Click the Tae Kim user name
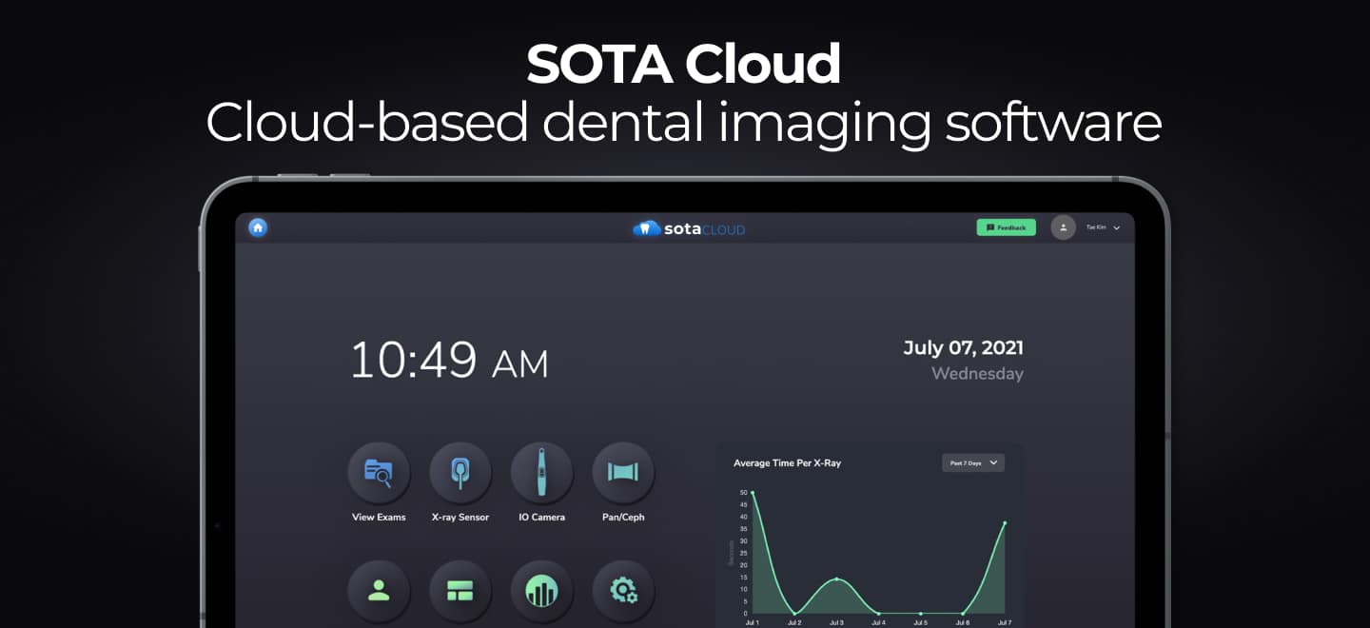Screen dimensions: 1370x628 click(1096, 227)
